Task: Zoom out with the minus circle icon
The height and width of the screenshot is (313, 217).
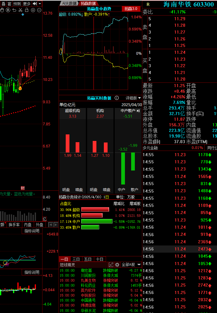Action: pyautogui.click(x=39, y=10)
